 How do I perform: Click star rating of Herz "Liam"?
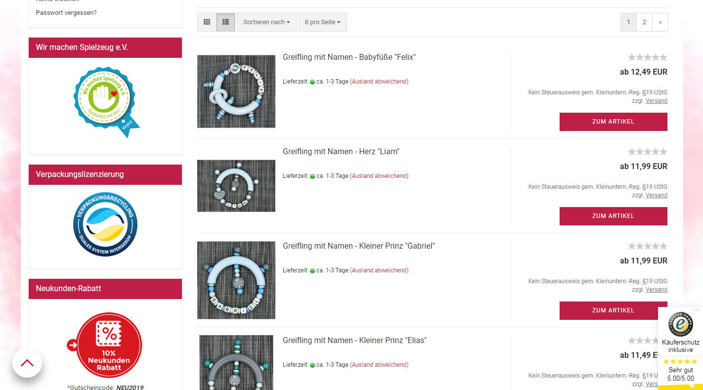pyautogui.click(x=647, y=152)
